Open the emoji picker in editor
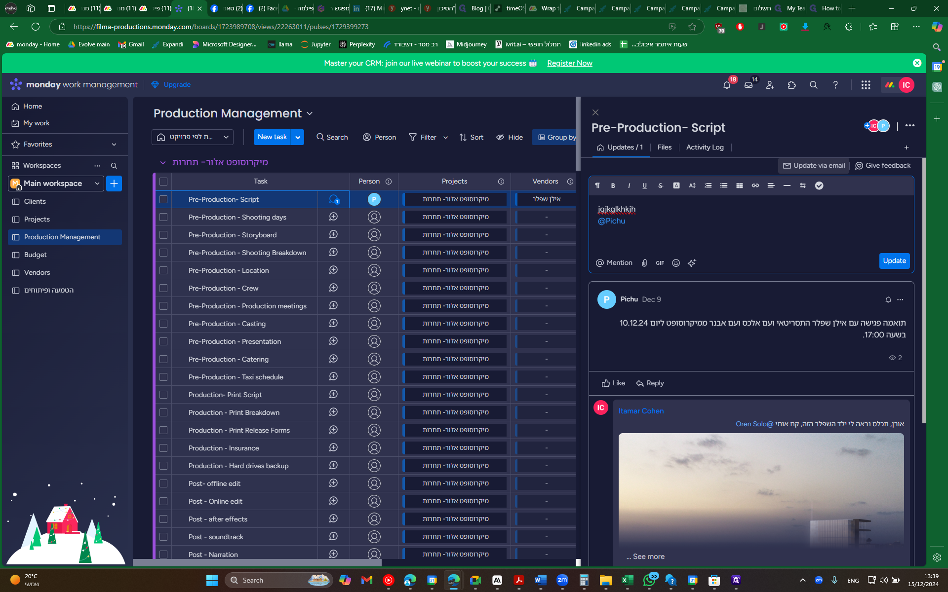 point(676,263)
